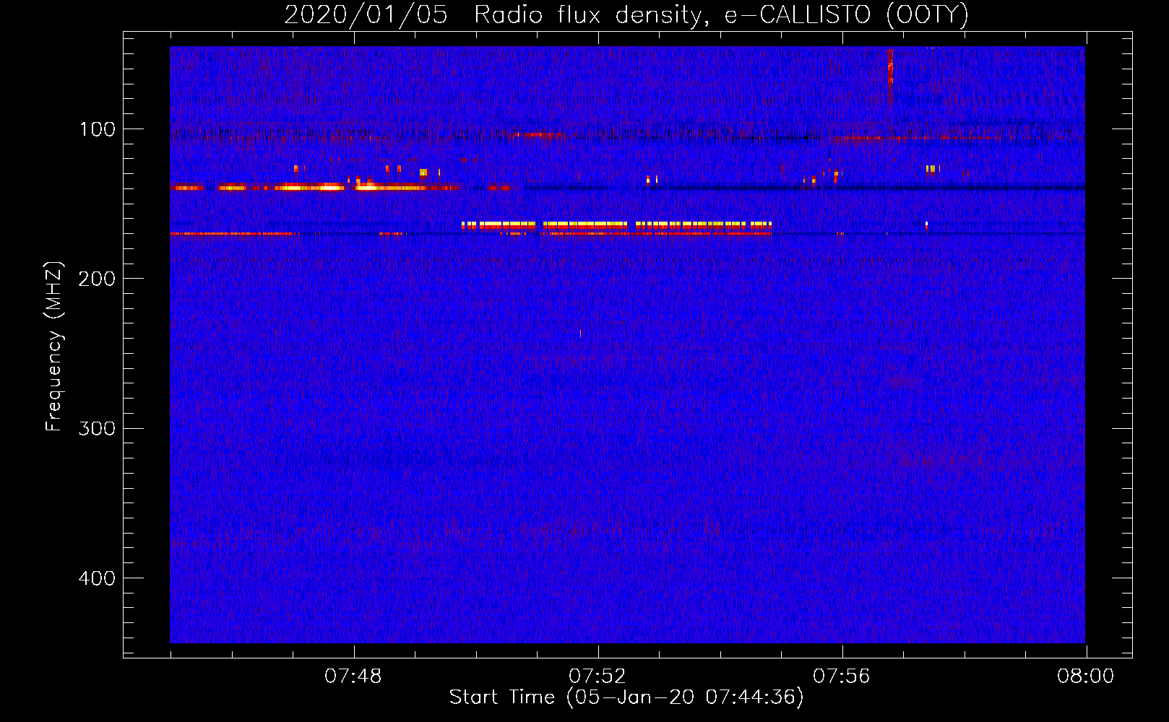
Task: Click the 'Start Time (05-Jan-20 07:44:36)' axis label
Action: click(x=626, y=697)
